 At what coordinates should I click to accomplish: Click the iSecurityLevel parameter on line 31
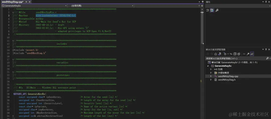(x=53, y=103)
